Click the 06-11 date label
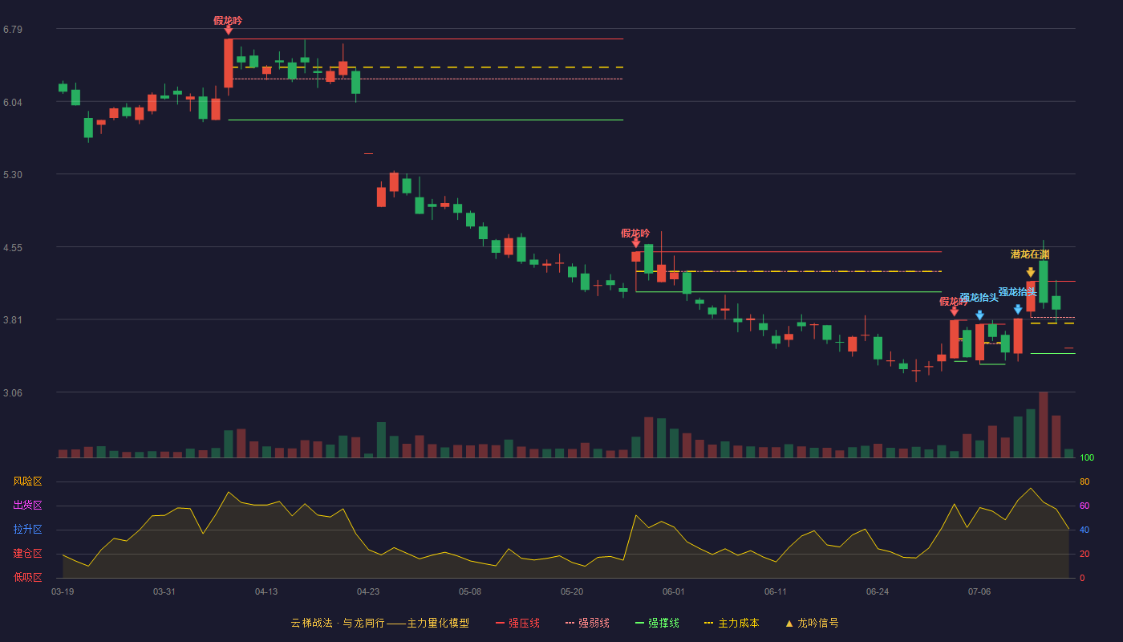The image size is (1123, 642). 776,591
